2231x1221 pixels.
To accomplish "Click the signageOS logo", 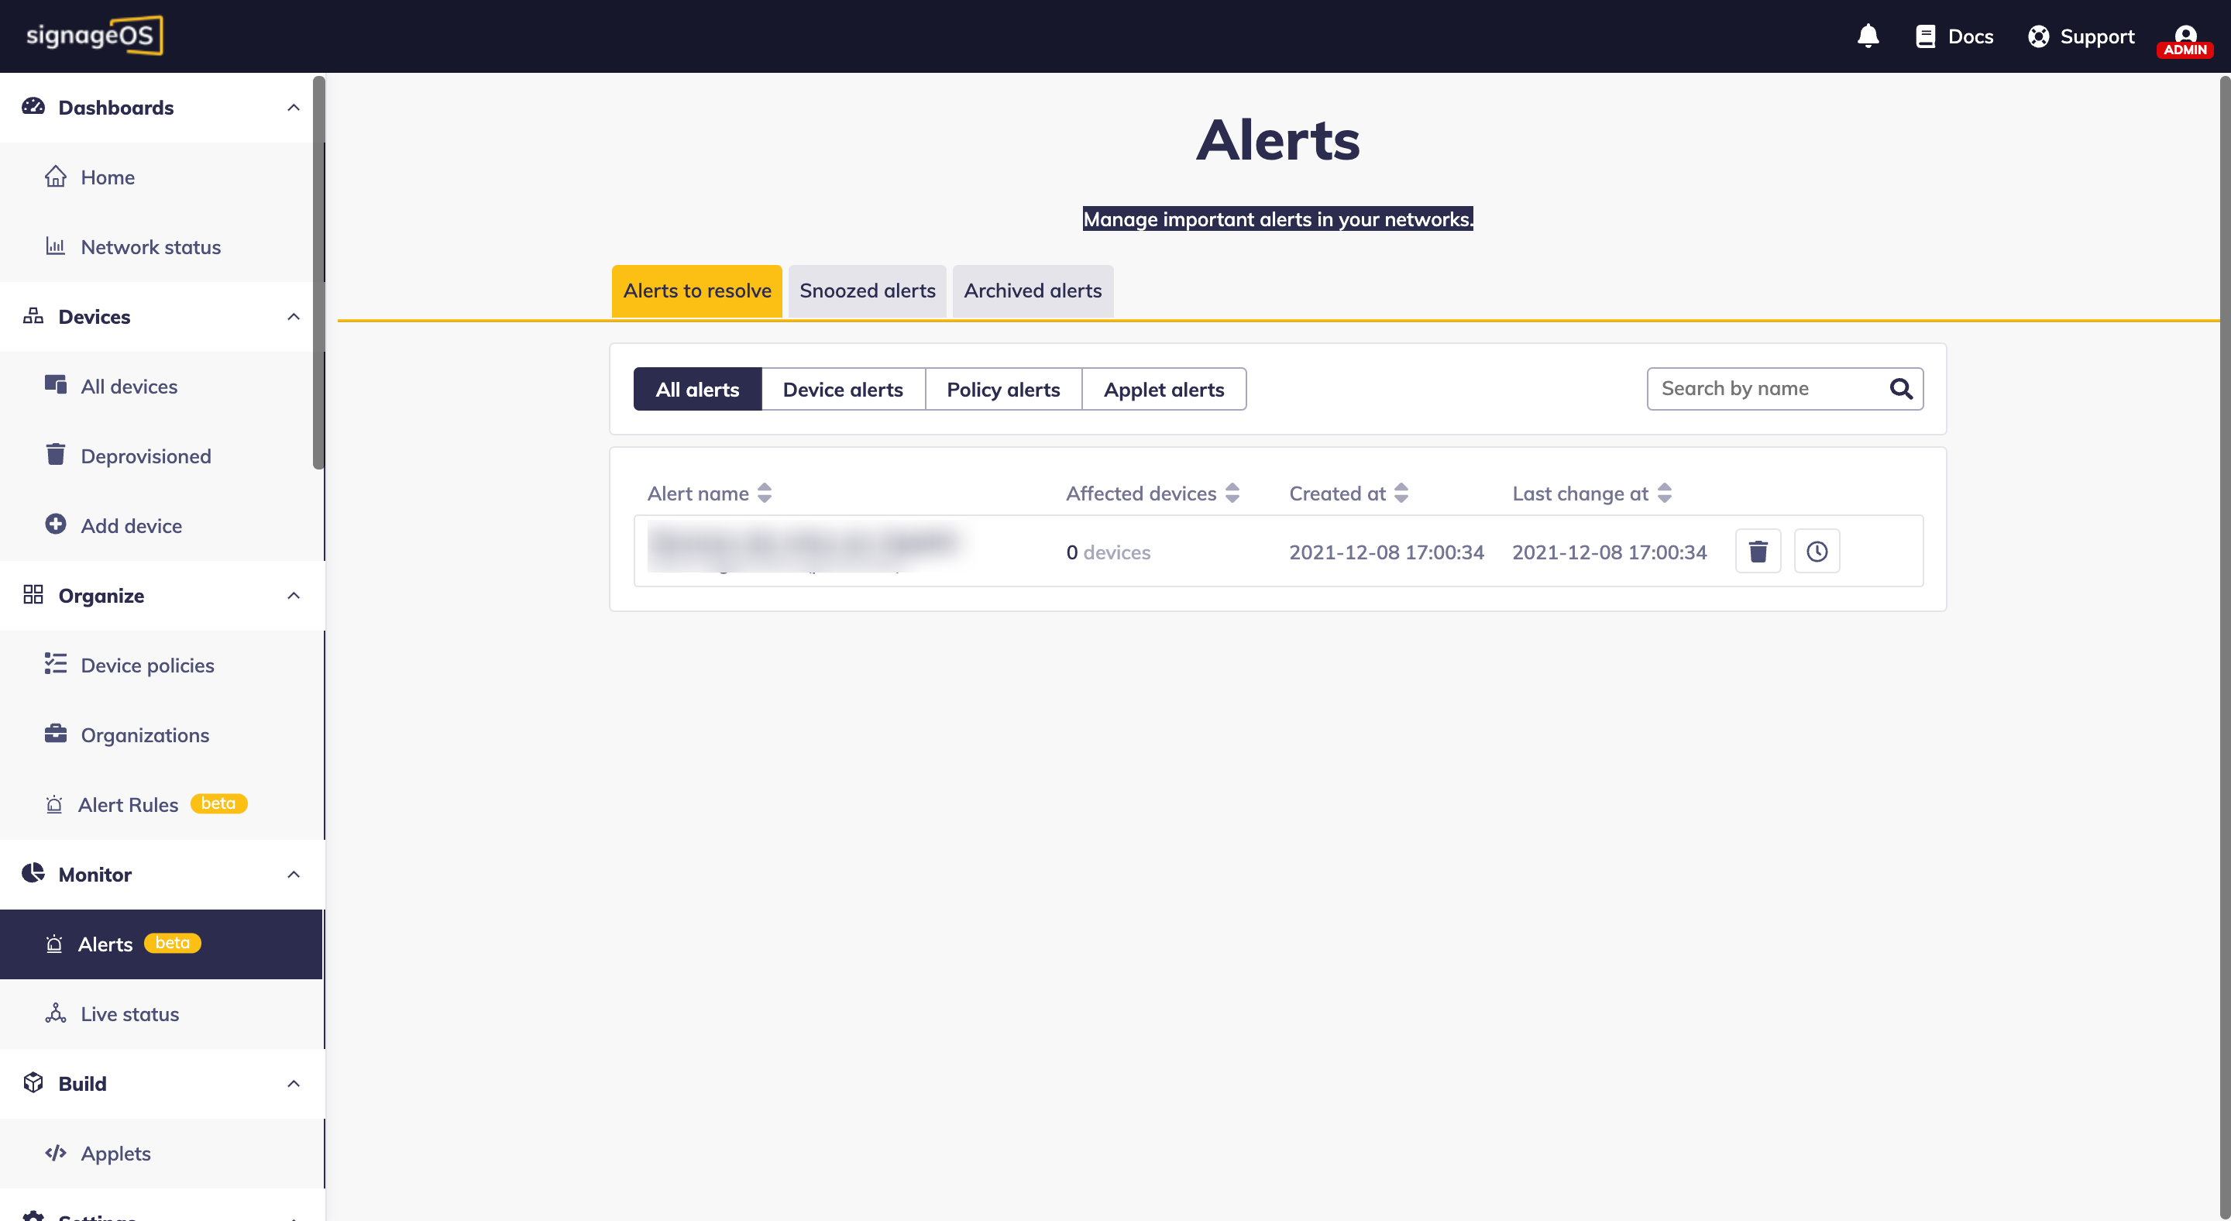I will [94, 36].
